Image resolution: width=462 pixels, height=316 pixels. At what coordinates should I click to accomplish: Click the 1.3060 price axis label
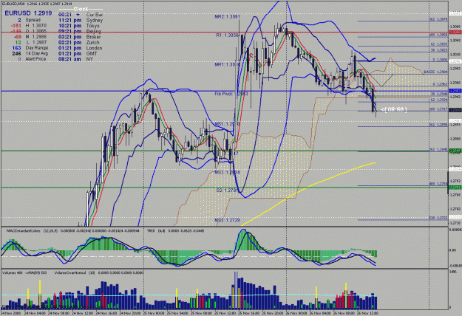coord(455,27)
